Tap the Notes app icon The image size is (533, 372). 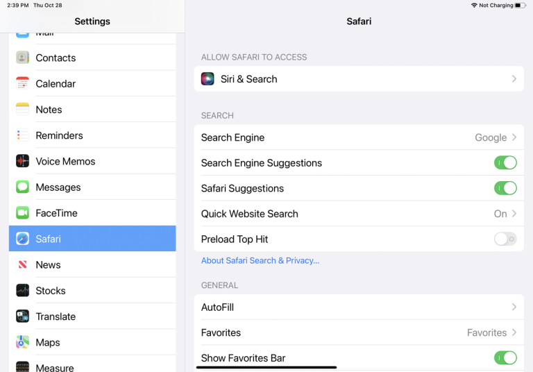(x=23, y=110)
